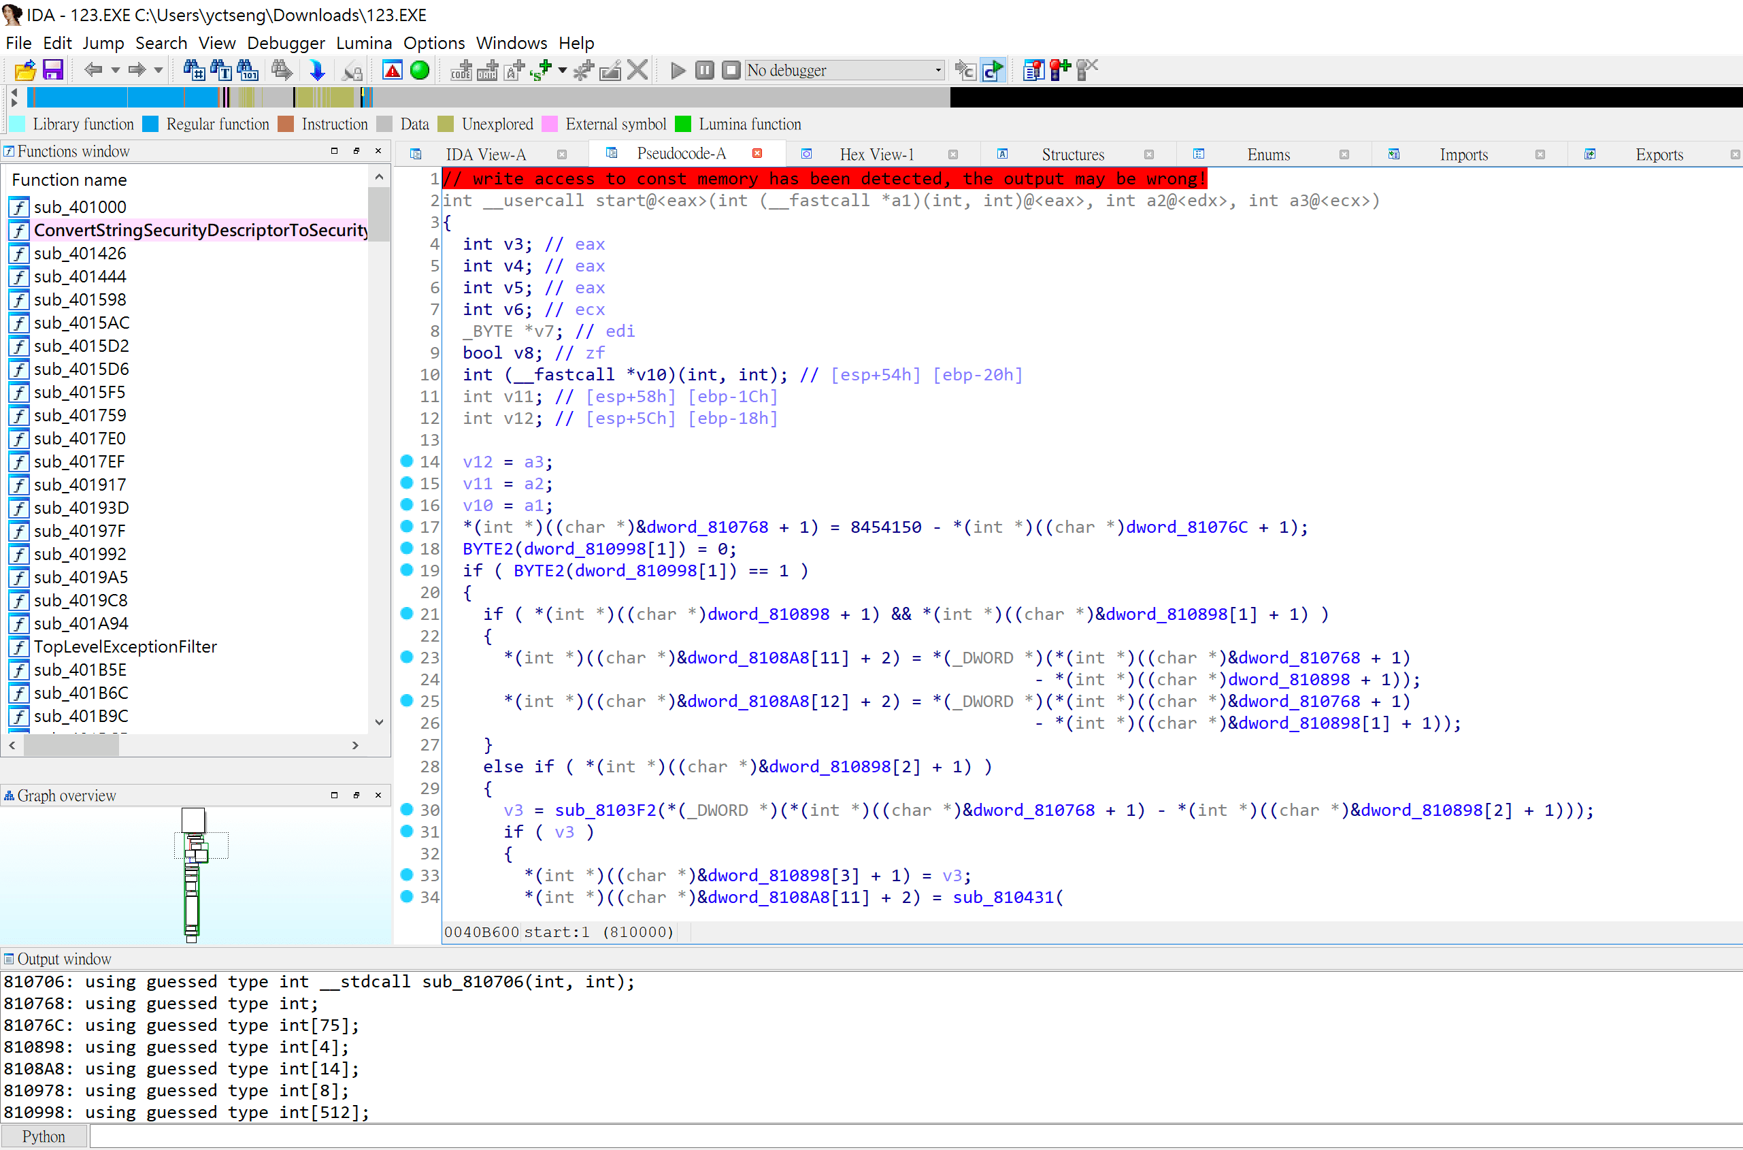Click the blue down arrow toolbar icon
This screenshot has width=1743, height=1150.
[x=317, y=70]
